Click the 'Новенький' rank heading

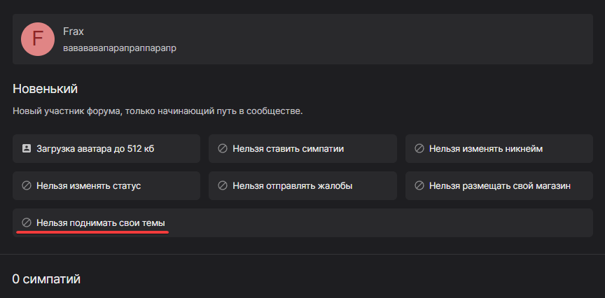click(x=45, y=89)
